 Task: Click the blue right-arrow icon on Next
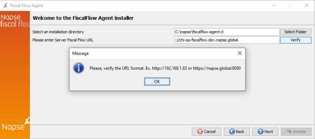pyautogui.click(x=261, y=132)
